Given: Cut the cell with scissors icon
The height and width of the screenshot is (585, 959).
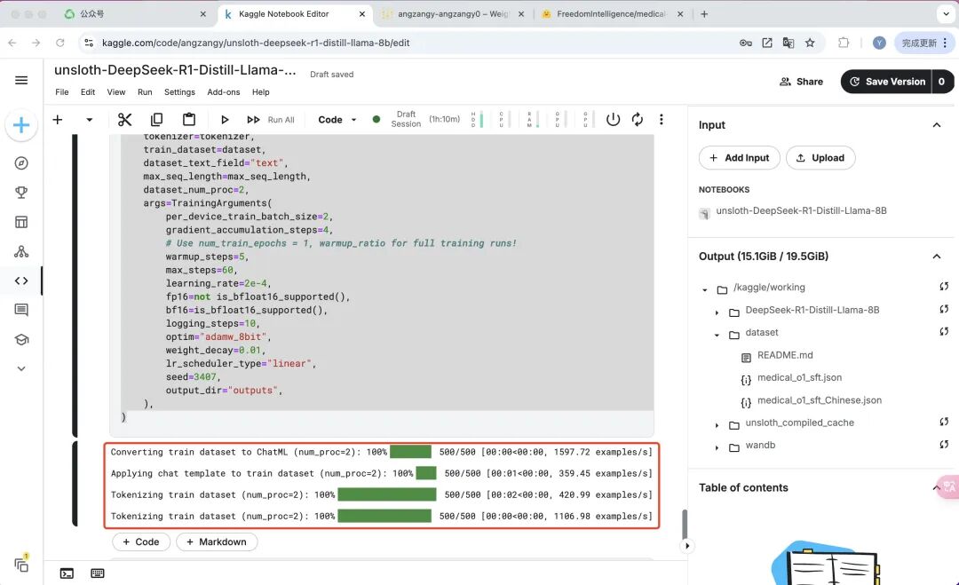Looking at the screenshot, I should coord(125,120).
